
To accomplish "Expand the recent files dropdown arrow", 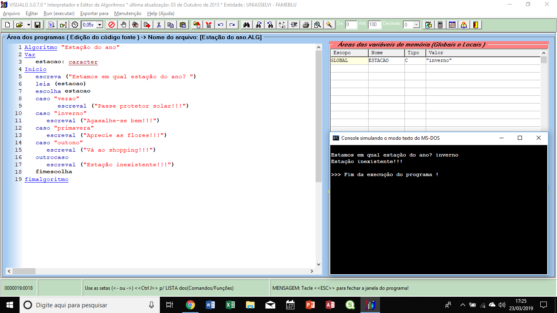I will click(x=29, y=25).
